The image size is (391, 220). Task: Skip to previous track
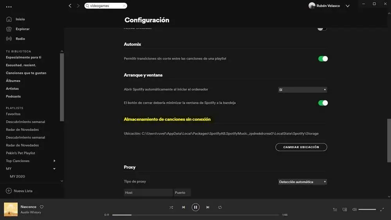click(183, 207)
